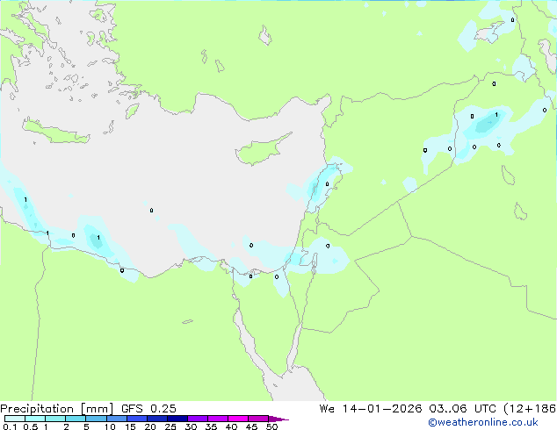Click the '0.1' legend scale number
557x430 pixels.
point(10,426)
